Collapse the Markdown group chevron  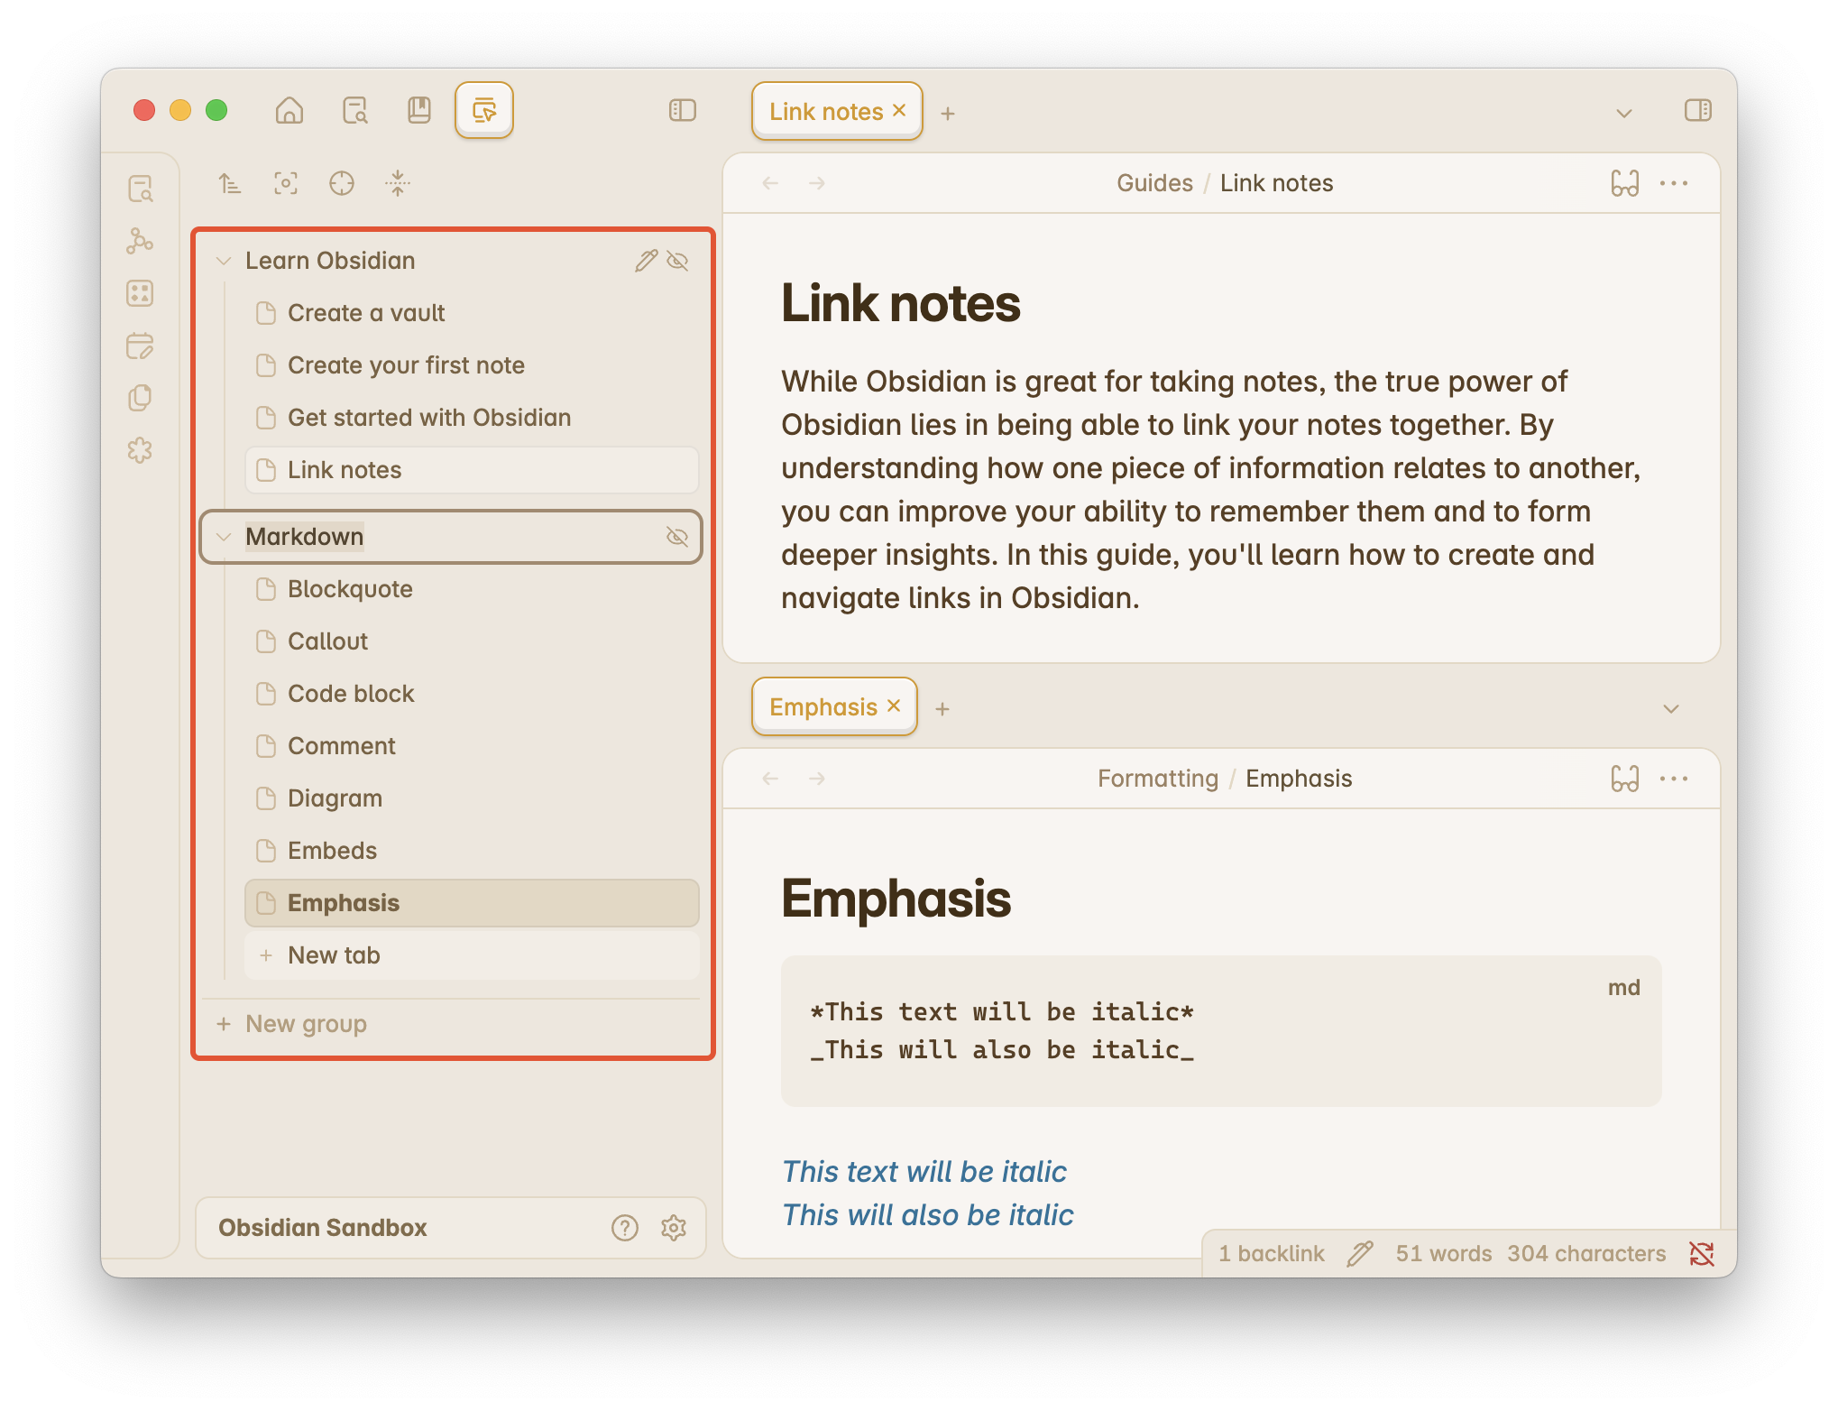[224, 537]
